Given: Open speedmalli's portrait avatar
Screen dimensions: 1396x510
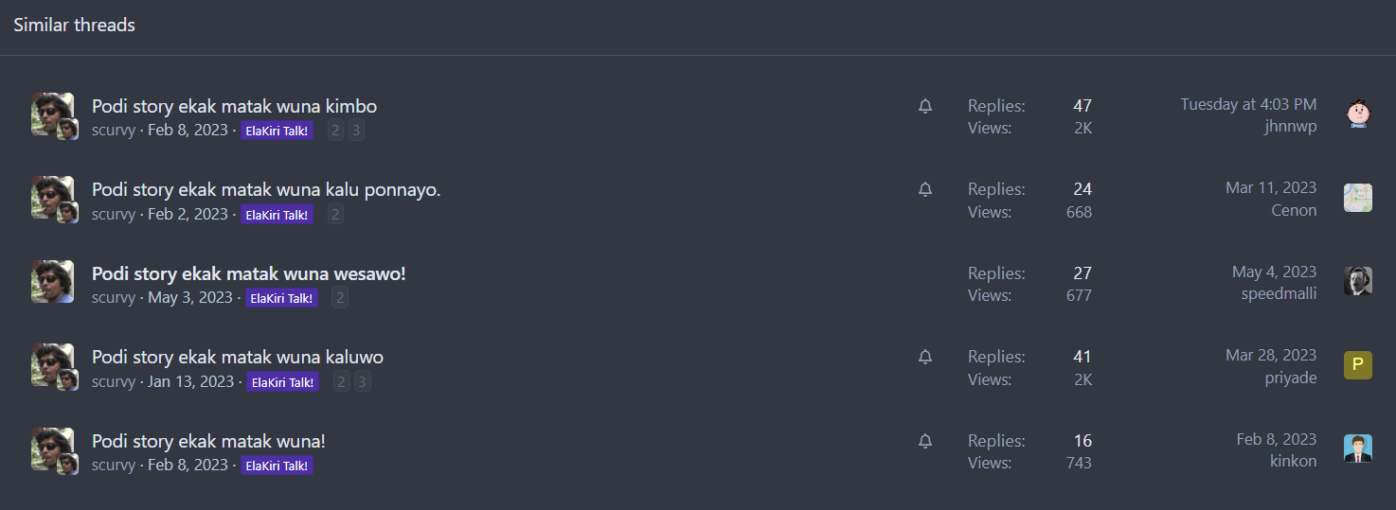Looking at the screenshot, I should click(1358, 281).
